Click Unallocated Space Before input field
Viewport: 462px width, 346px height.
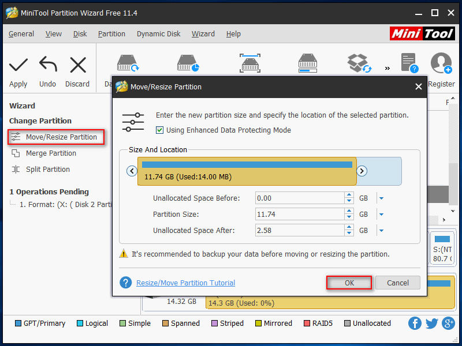[299, 198]
